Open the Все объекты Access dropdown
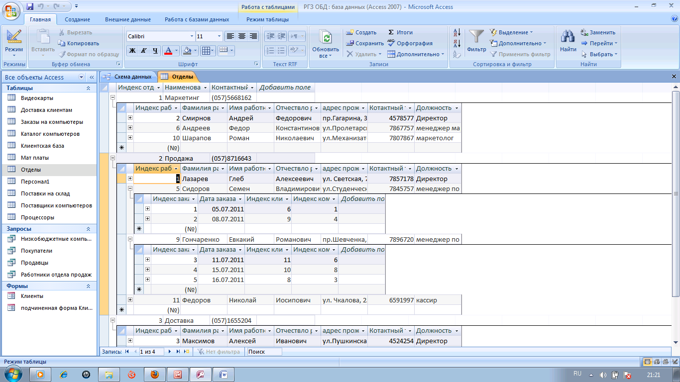Screen dimensions: 680x382 (x=82, y=78)
